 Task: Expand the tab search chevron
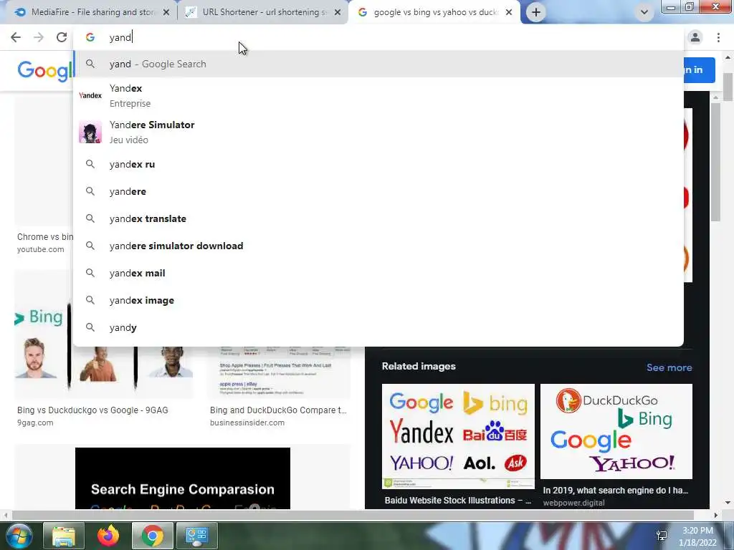pos(644,12)
